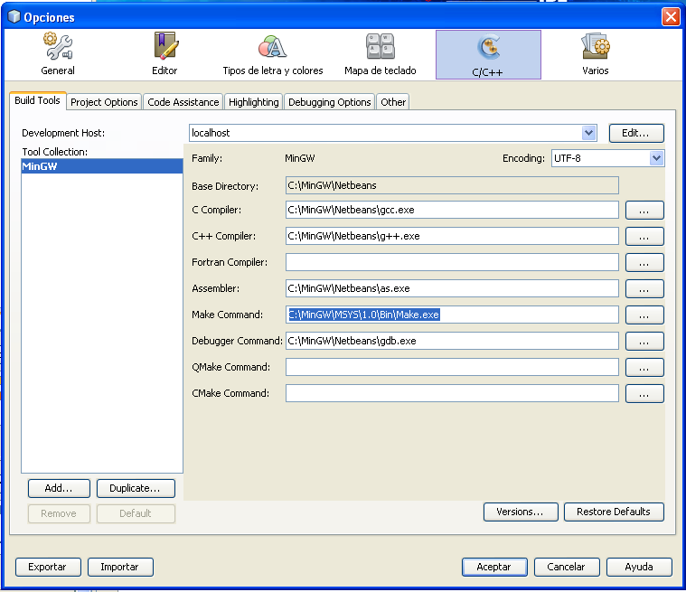Click the Base Directory field
The height and width of the screenshot is (592, 686).
452,185
